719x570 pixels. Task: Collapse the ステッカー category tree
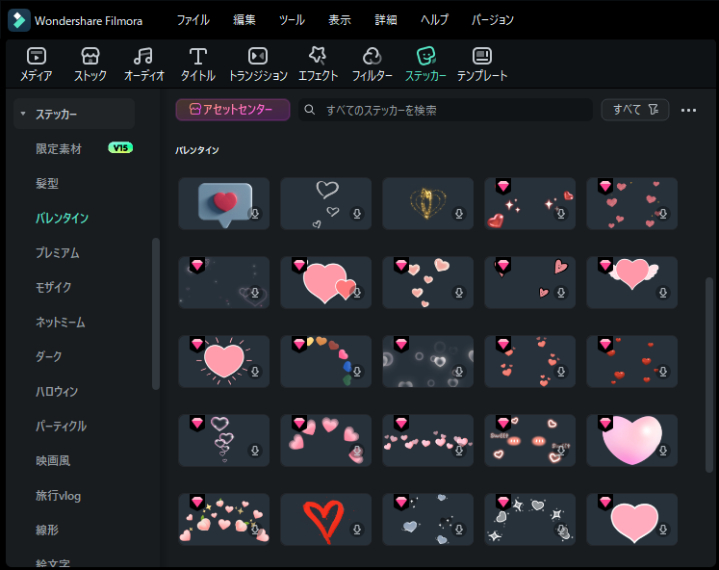click(x=23, y=115)
